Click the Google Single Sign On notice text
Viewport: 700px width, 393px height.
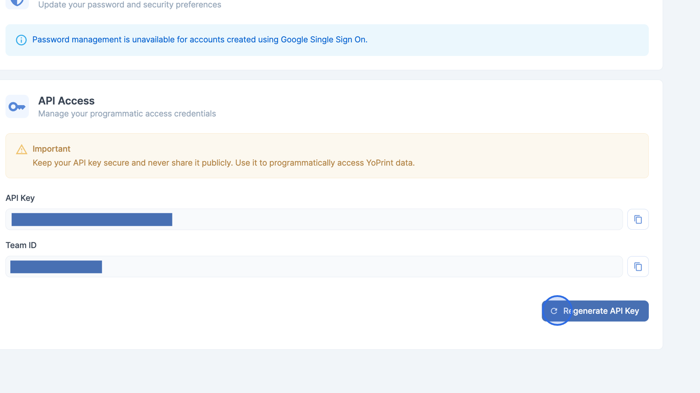(x=200, y=40)
